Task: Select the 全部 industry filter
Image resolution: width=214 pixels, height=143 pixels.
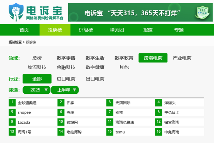Action: (37, 79)
